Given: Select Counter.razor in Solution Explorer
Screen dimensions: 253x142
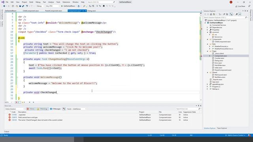Looking at the screenshot, I should [219, 58].
